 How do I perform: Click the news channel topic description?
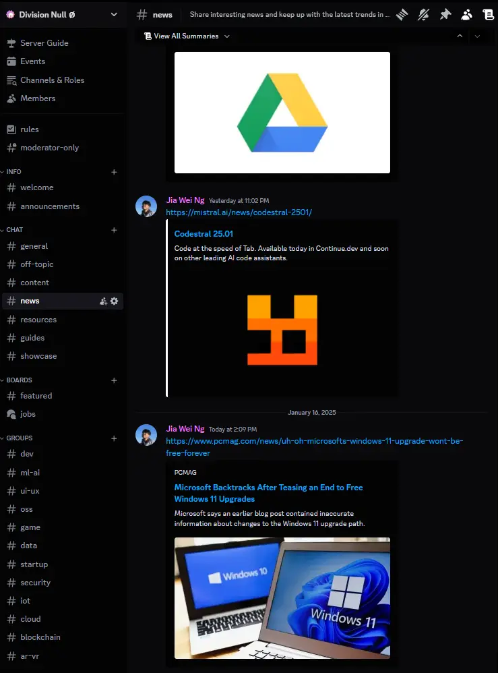(x=290, y=15)
